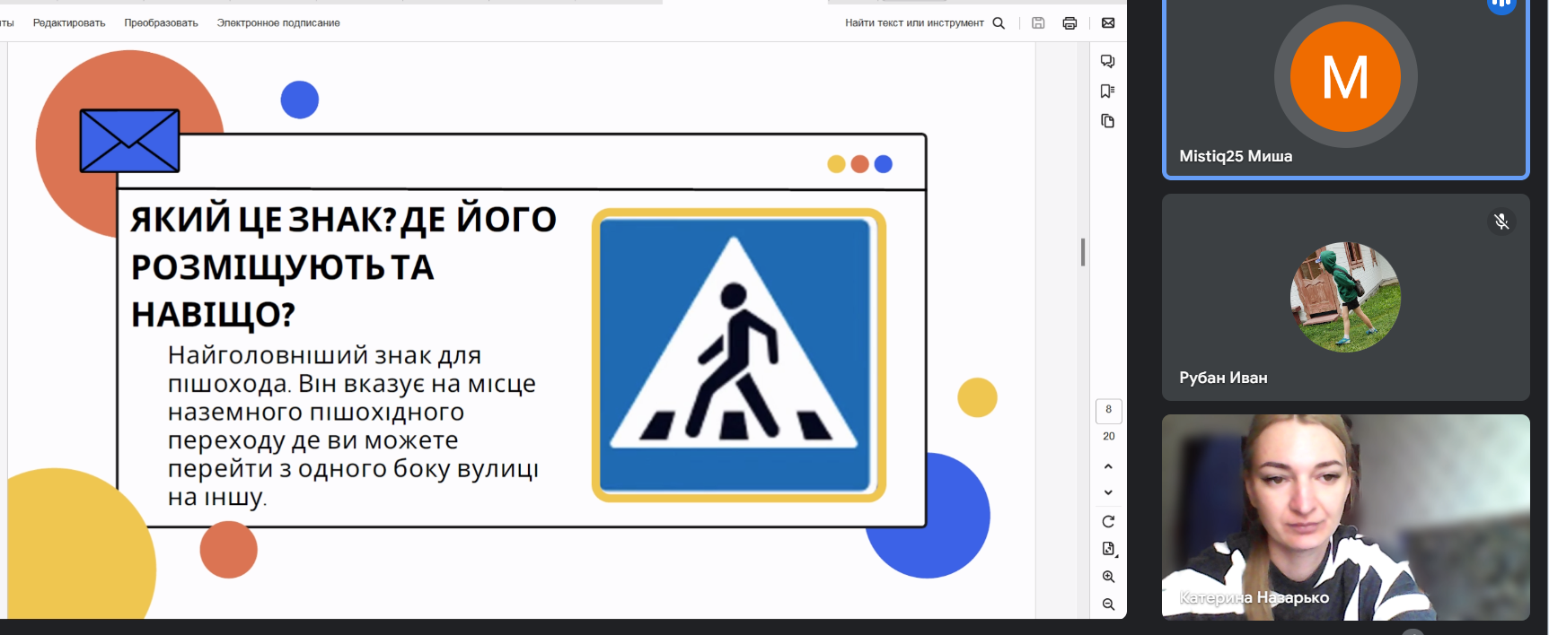This screenshot has width=1549, height=635.
Task: Click the search magnifier icon
Action: point(999,23)
